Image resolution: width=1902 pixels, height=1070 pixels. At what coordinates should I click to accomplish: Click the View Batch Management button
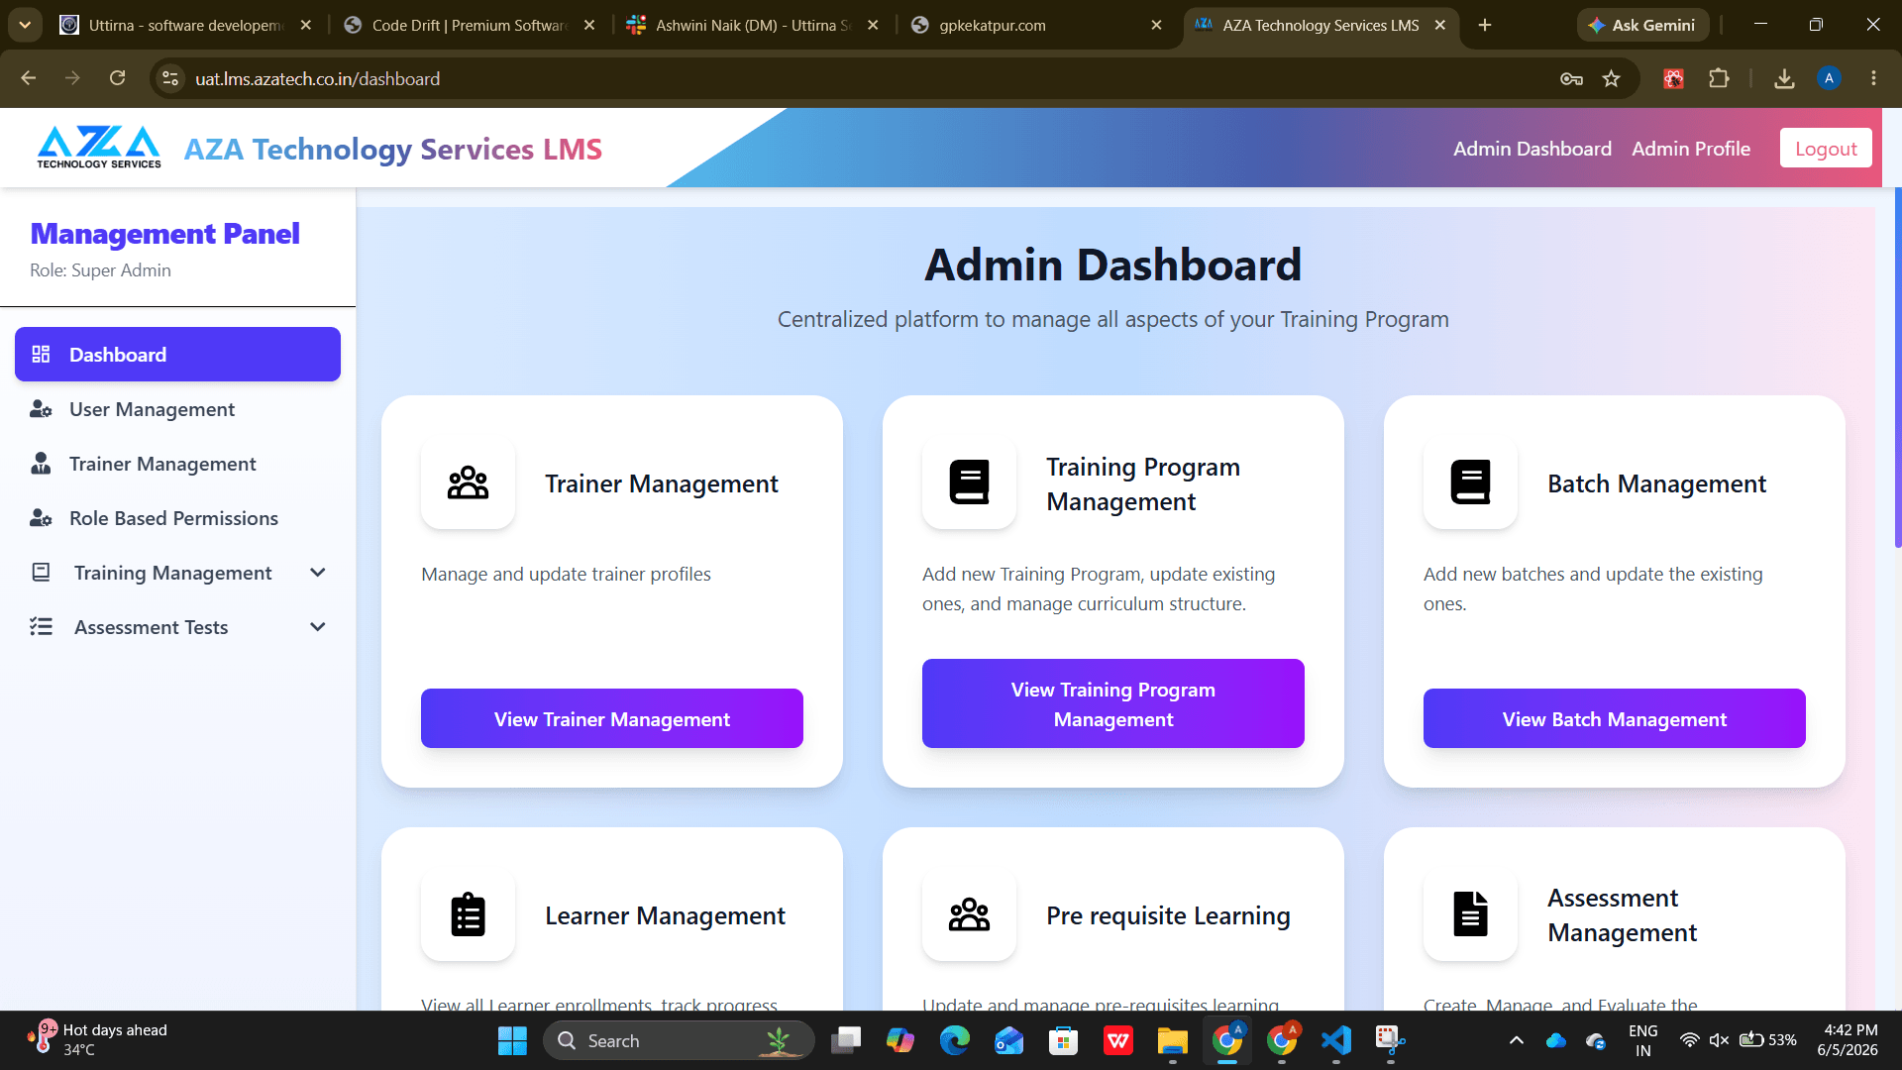point(1615,718)
